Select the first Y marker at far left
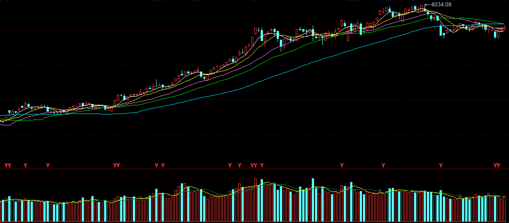Viewport: 509px width, 223px height. 6,165
